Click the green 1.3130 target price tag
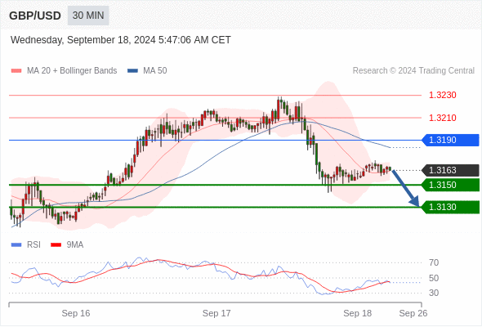The height and width of the screenshot is (327, 482). click(450, 208)
